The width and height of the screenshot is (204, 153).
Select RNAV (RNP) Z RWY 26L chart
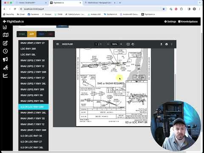[x=34, y=113]
